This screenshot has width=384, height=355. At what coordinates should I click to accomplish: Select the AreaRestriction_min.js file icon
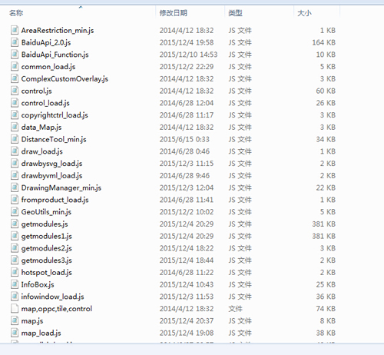15,30
